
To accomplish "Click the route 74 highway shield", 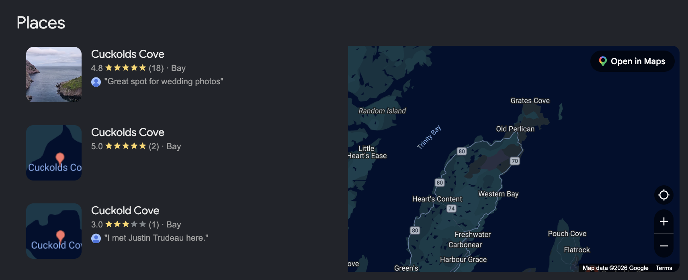I will [x=451, y=208].
